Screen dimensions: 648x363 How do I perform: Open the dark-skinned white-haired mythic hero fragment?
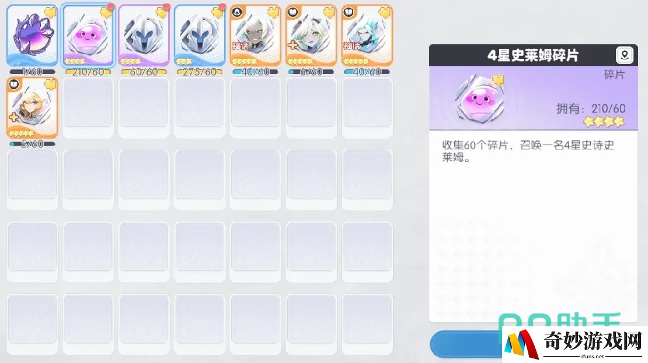tap(255, 36)
